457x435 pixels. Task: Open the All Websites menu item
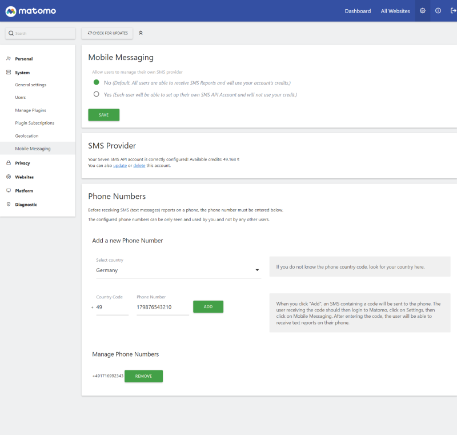[x=395, y=10]
